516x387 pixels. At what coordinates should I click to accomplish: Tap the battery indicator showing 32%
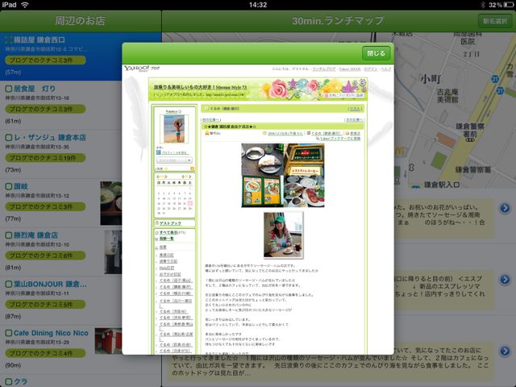tap(502, 5)
